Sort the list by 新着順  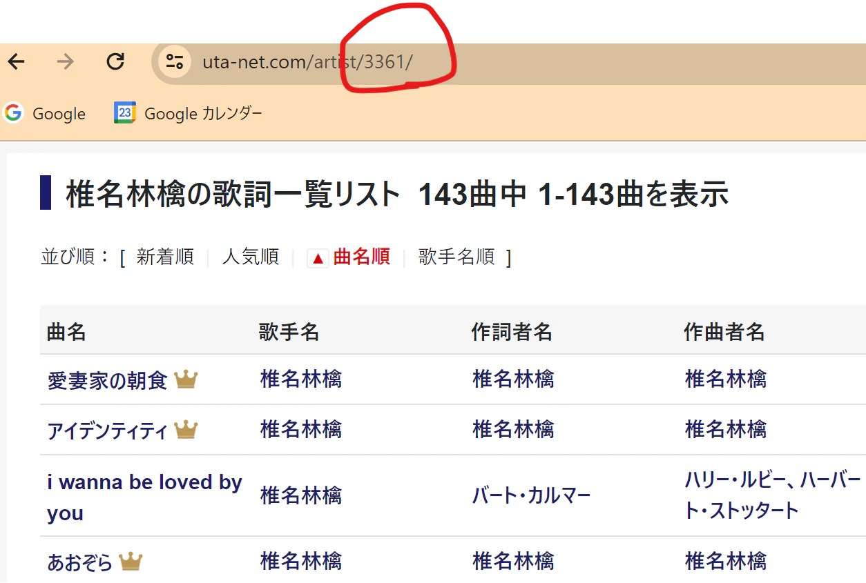165,257
